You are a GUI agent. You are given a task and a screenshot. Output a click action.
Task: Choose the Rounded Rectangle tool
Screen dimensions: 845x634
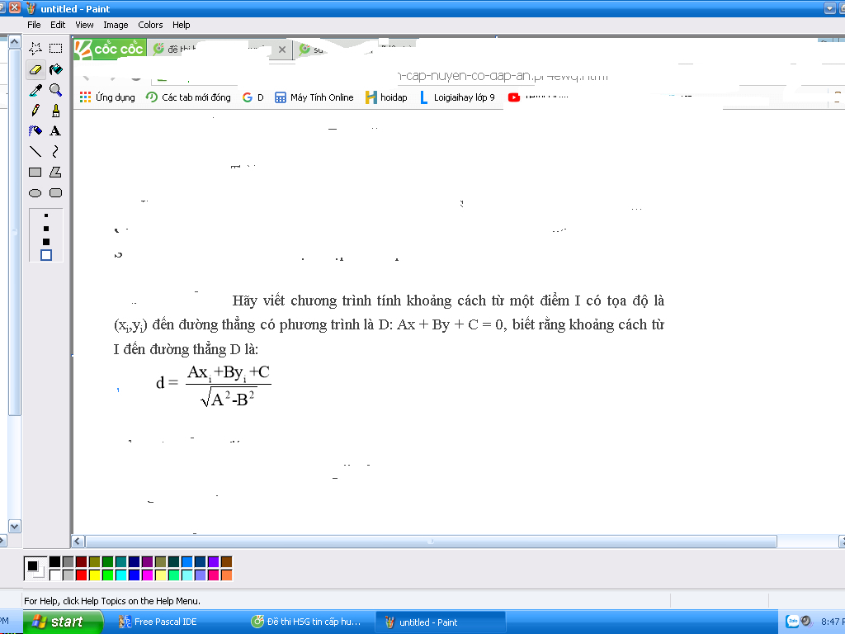(x=55, y=193)
